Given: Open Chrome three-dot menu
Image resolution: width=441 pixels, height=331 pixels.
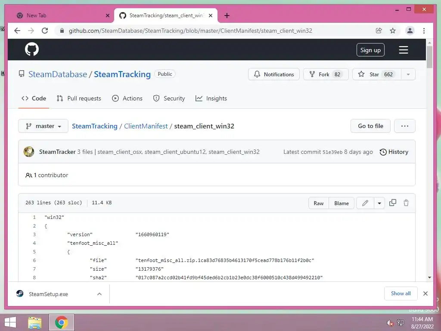Looking at the screenshot, I should pyautogui.click(x=424, y=31).
